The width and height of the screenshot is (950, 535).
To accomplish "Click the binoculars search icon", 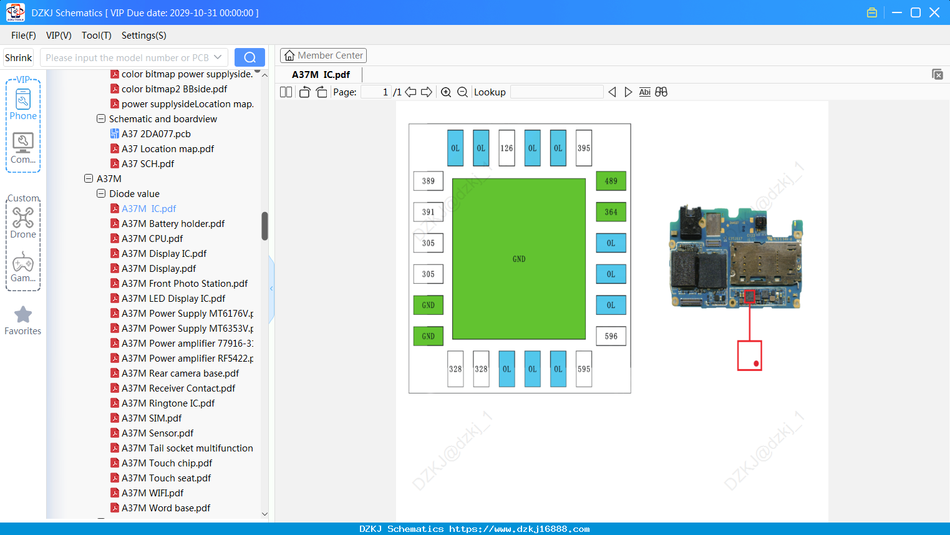I will [661, 92].
